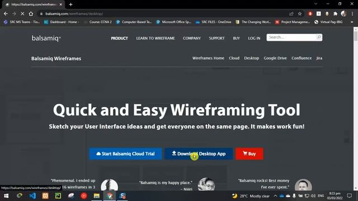This screenshot has width=358, height=201.
Task: Open the Google Drive sub-navigation link
Action: [275, 58]
